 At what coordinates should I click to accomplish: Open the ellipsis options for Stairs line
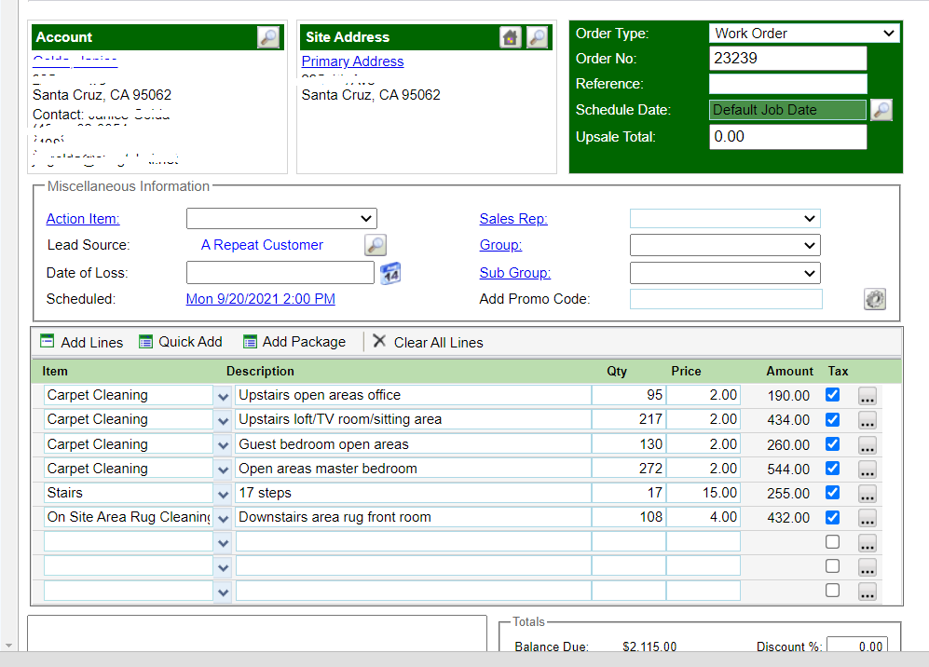pos(868,494)
